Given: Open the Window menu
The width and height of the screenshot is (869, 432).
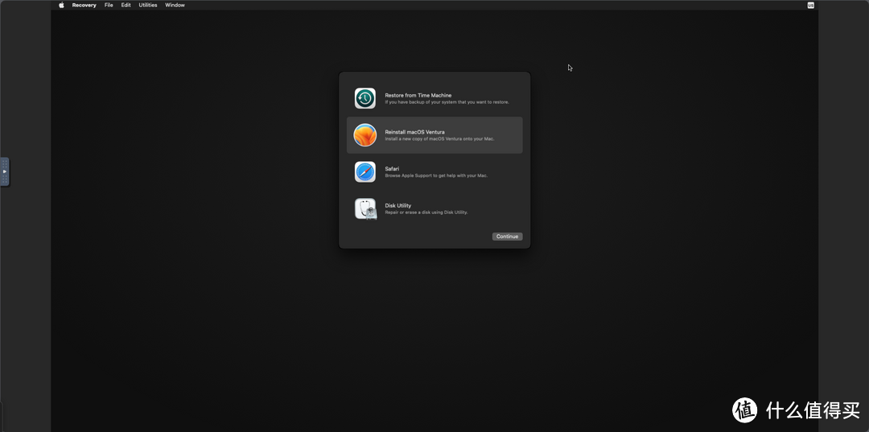Looking at the screenshot, I should click(x=175, y=5).
